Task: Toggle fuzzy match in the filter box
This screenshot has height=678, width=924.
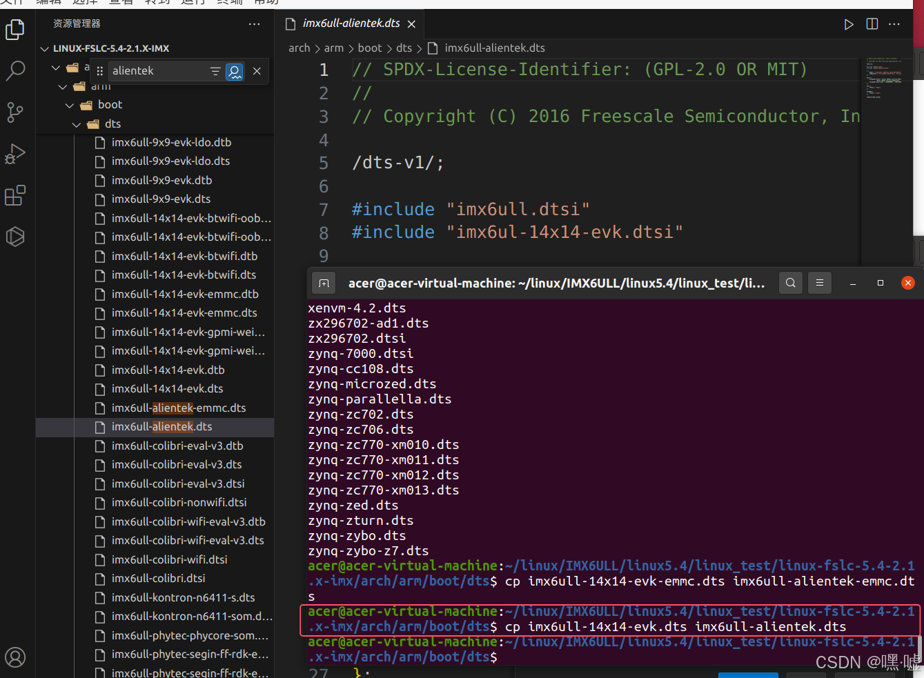Action: [x=235, y=71]
